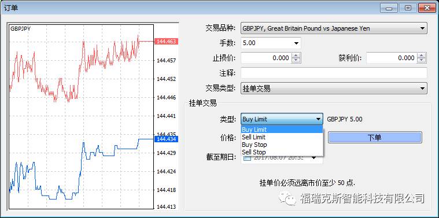Open the 交易品种 GBPJPY symbol dropdown
Image resolution: width=439 pixels, height=218 pixels.
tap(334, 28)
